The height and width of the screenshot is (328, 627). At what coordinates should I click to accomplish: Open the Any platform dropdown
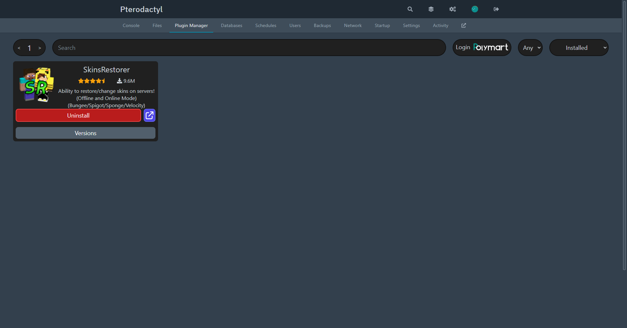coord(530,48)
